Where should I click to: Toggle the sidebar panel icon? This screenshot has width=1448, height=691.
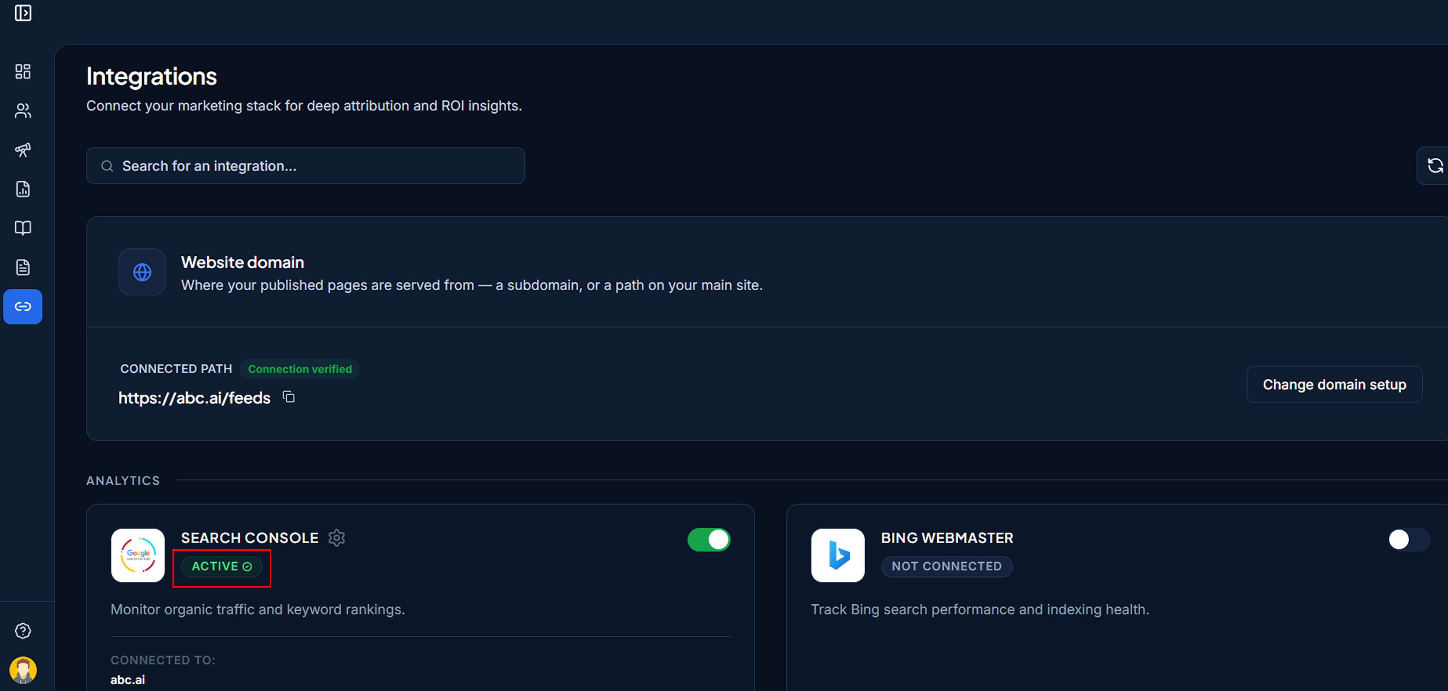(x=23, y=13)
